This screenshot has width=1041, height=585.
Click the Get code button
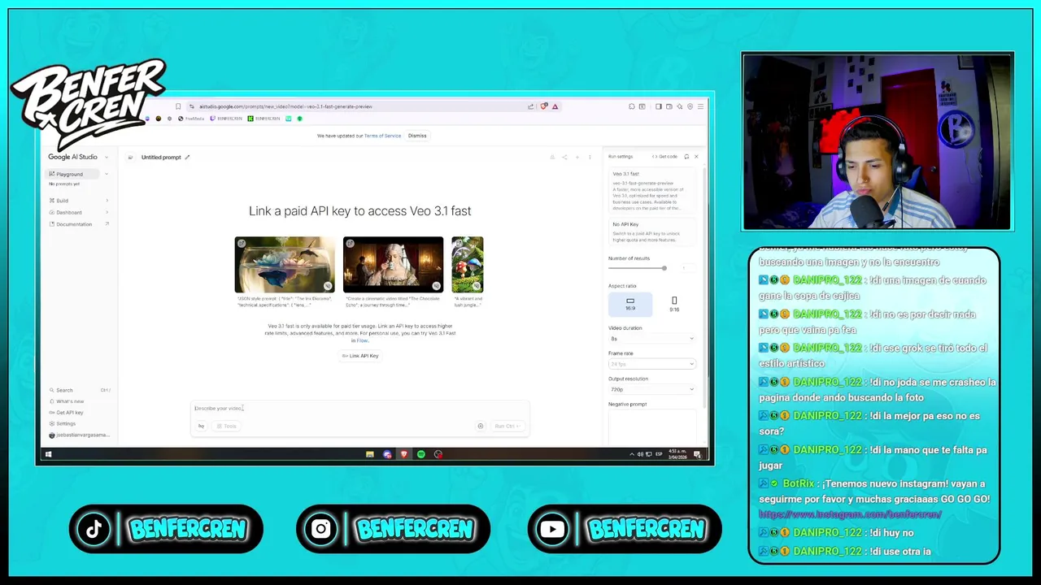[x=664, y=156]
